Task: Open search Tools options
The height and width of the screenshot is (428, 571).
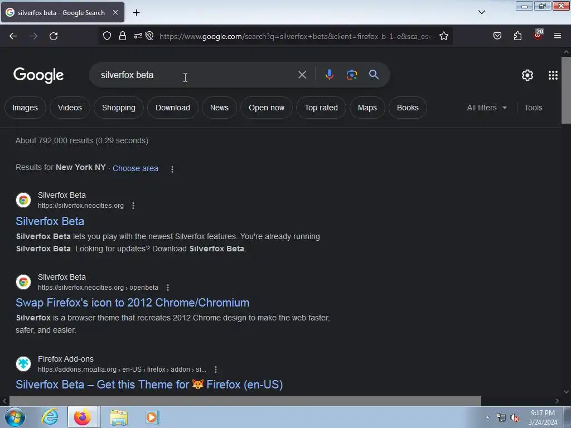Action: pyautogui.click(x=533, y=108)
